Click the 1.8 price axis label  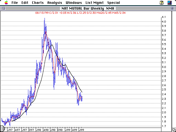(164, 122)
